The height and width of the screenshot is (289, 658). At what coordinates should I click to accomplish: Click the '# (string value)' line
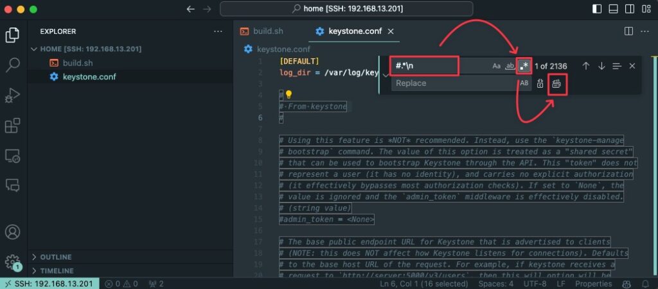[315, 208]
